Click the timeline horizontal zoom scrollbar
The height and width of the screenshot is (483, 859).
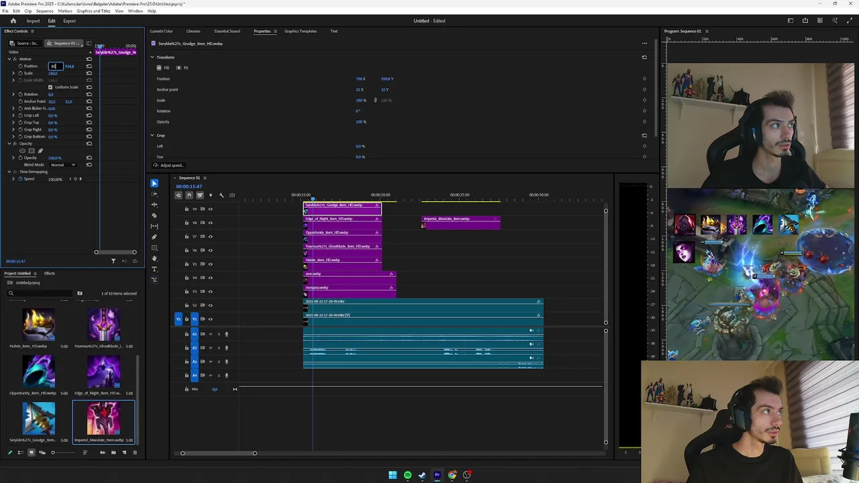pyautogui.click(x=218, y=453)
